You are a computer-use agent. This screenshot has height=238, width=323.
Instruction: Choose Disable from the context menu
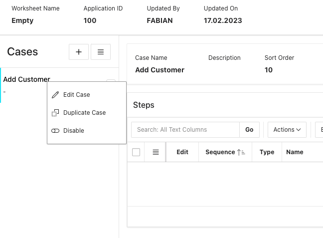87,131
